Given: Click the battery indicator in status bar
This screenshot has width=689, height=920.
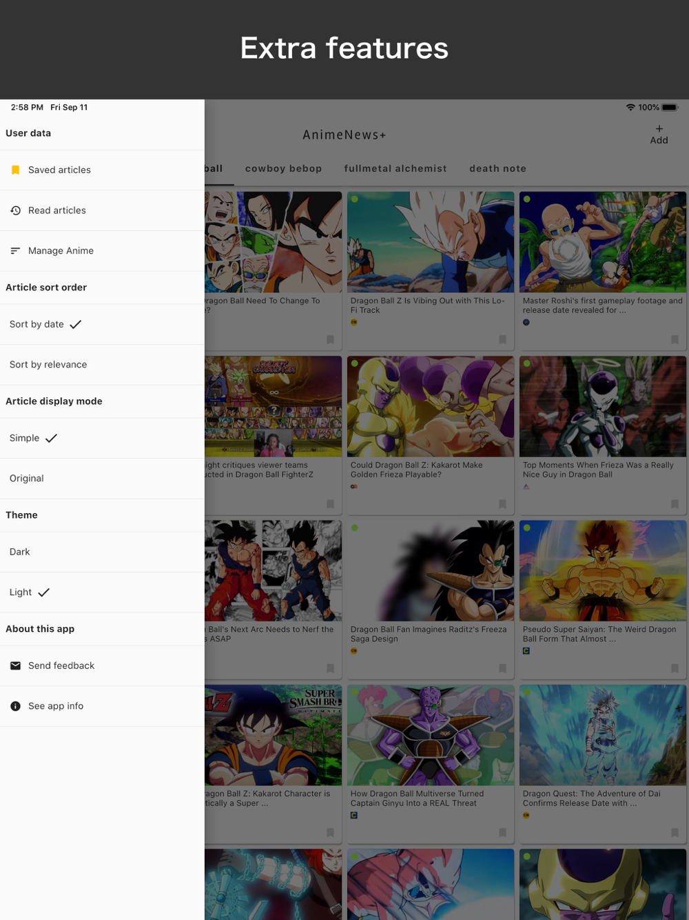Looking at the screenshot, I should tap(670, 108).
